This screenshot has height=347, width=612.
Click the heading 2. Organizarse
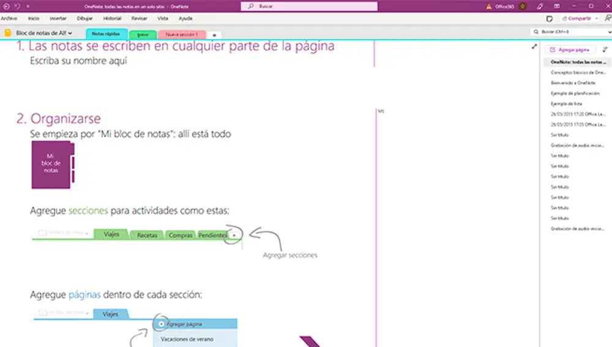pyautogui.click(x=59, y=119)
